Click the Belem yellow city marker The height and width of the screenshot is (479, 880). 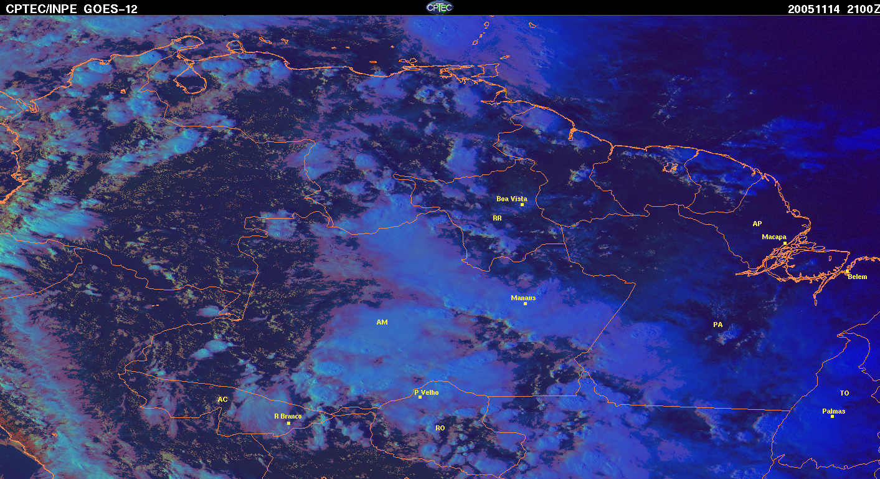coord(848,272)
